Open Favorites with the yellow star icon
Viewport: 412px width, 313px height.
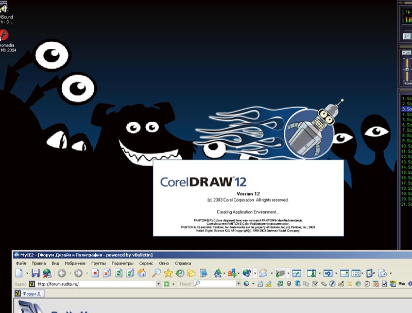168,273
